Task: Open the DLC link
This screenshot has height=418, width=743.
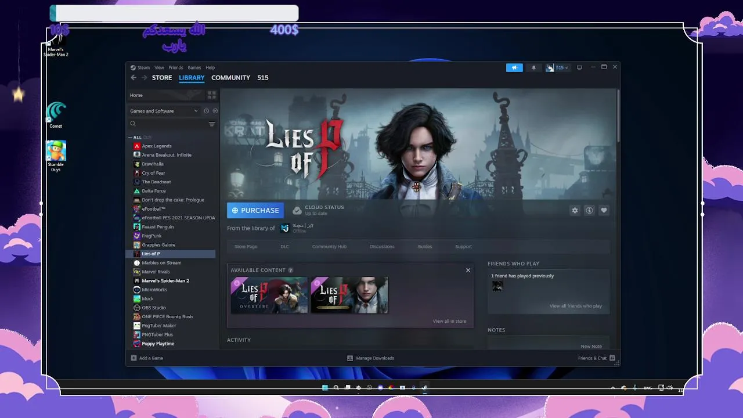Action: (284, 247)
